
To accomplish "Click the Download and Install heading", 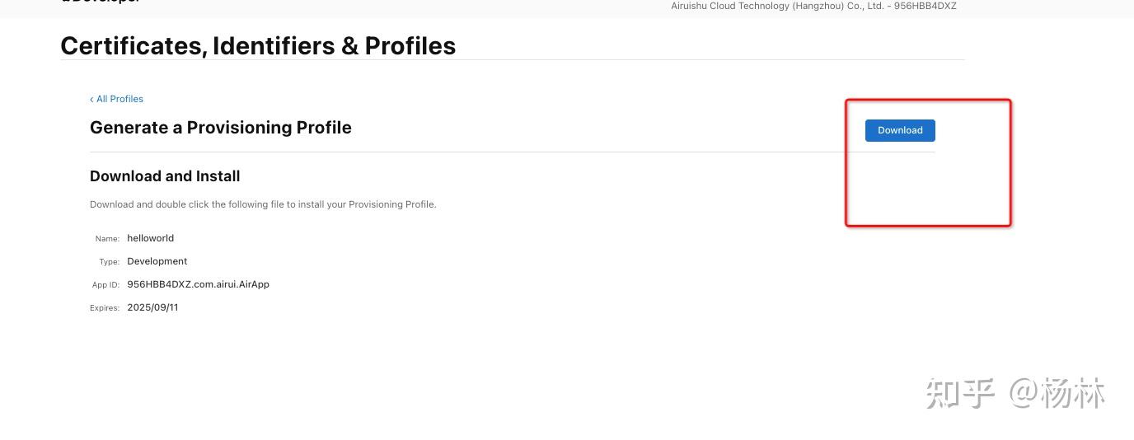I will coord(165,176).
